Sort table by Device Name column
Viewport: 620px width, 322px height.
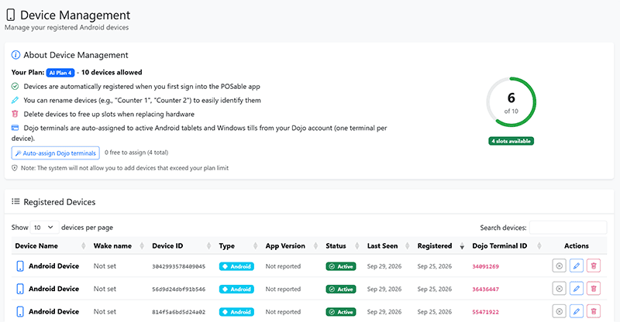(x=50, y=245)
